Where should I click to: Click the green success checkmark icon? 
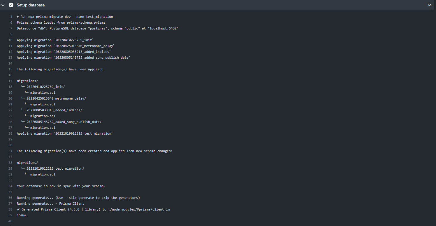click(11, 5)
